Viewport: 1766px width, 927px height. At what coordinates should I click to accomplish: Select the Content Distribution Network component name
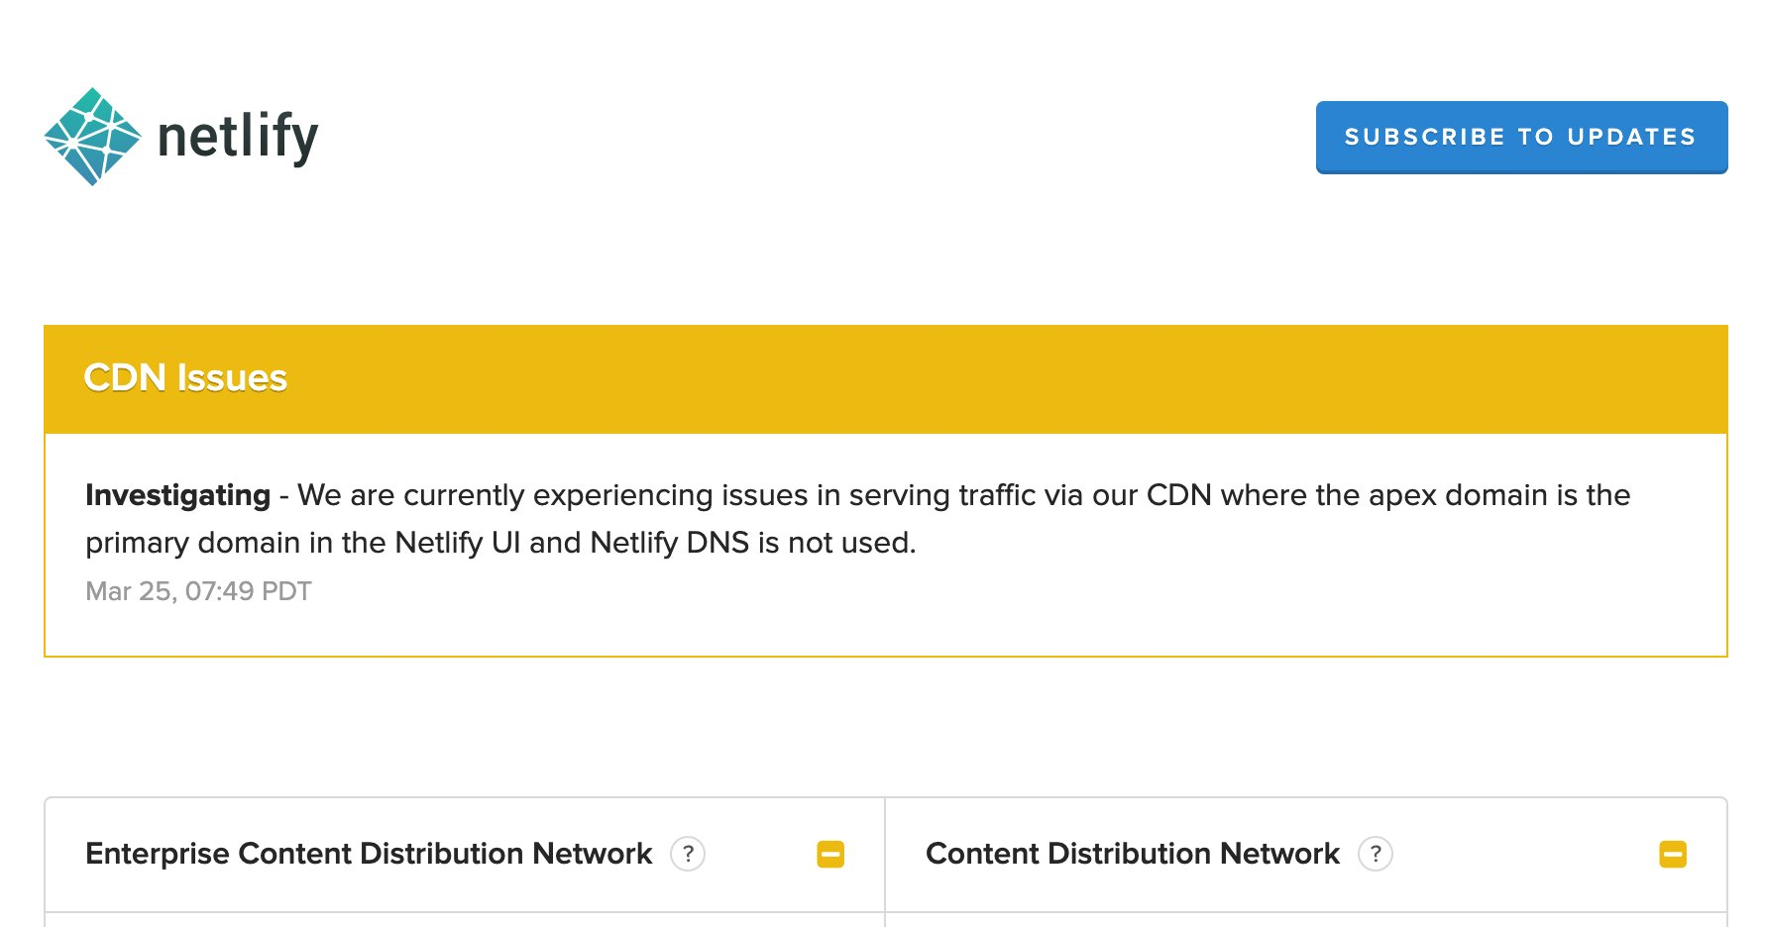coord(1132,854)
